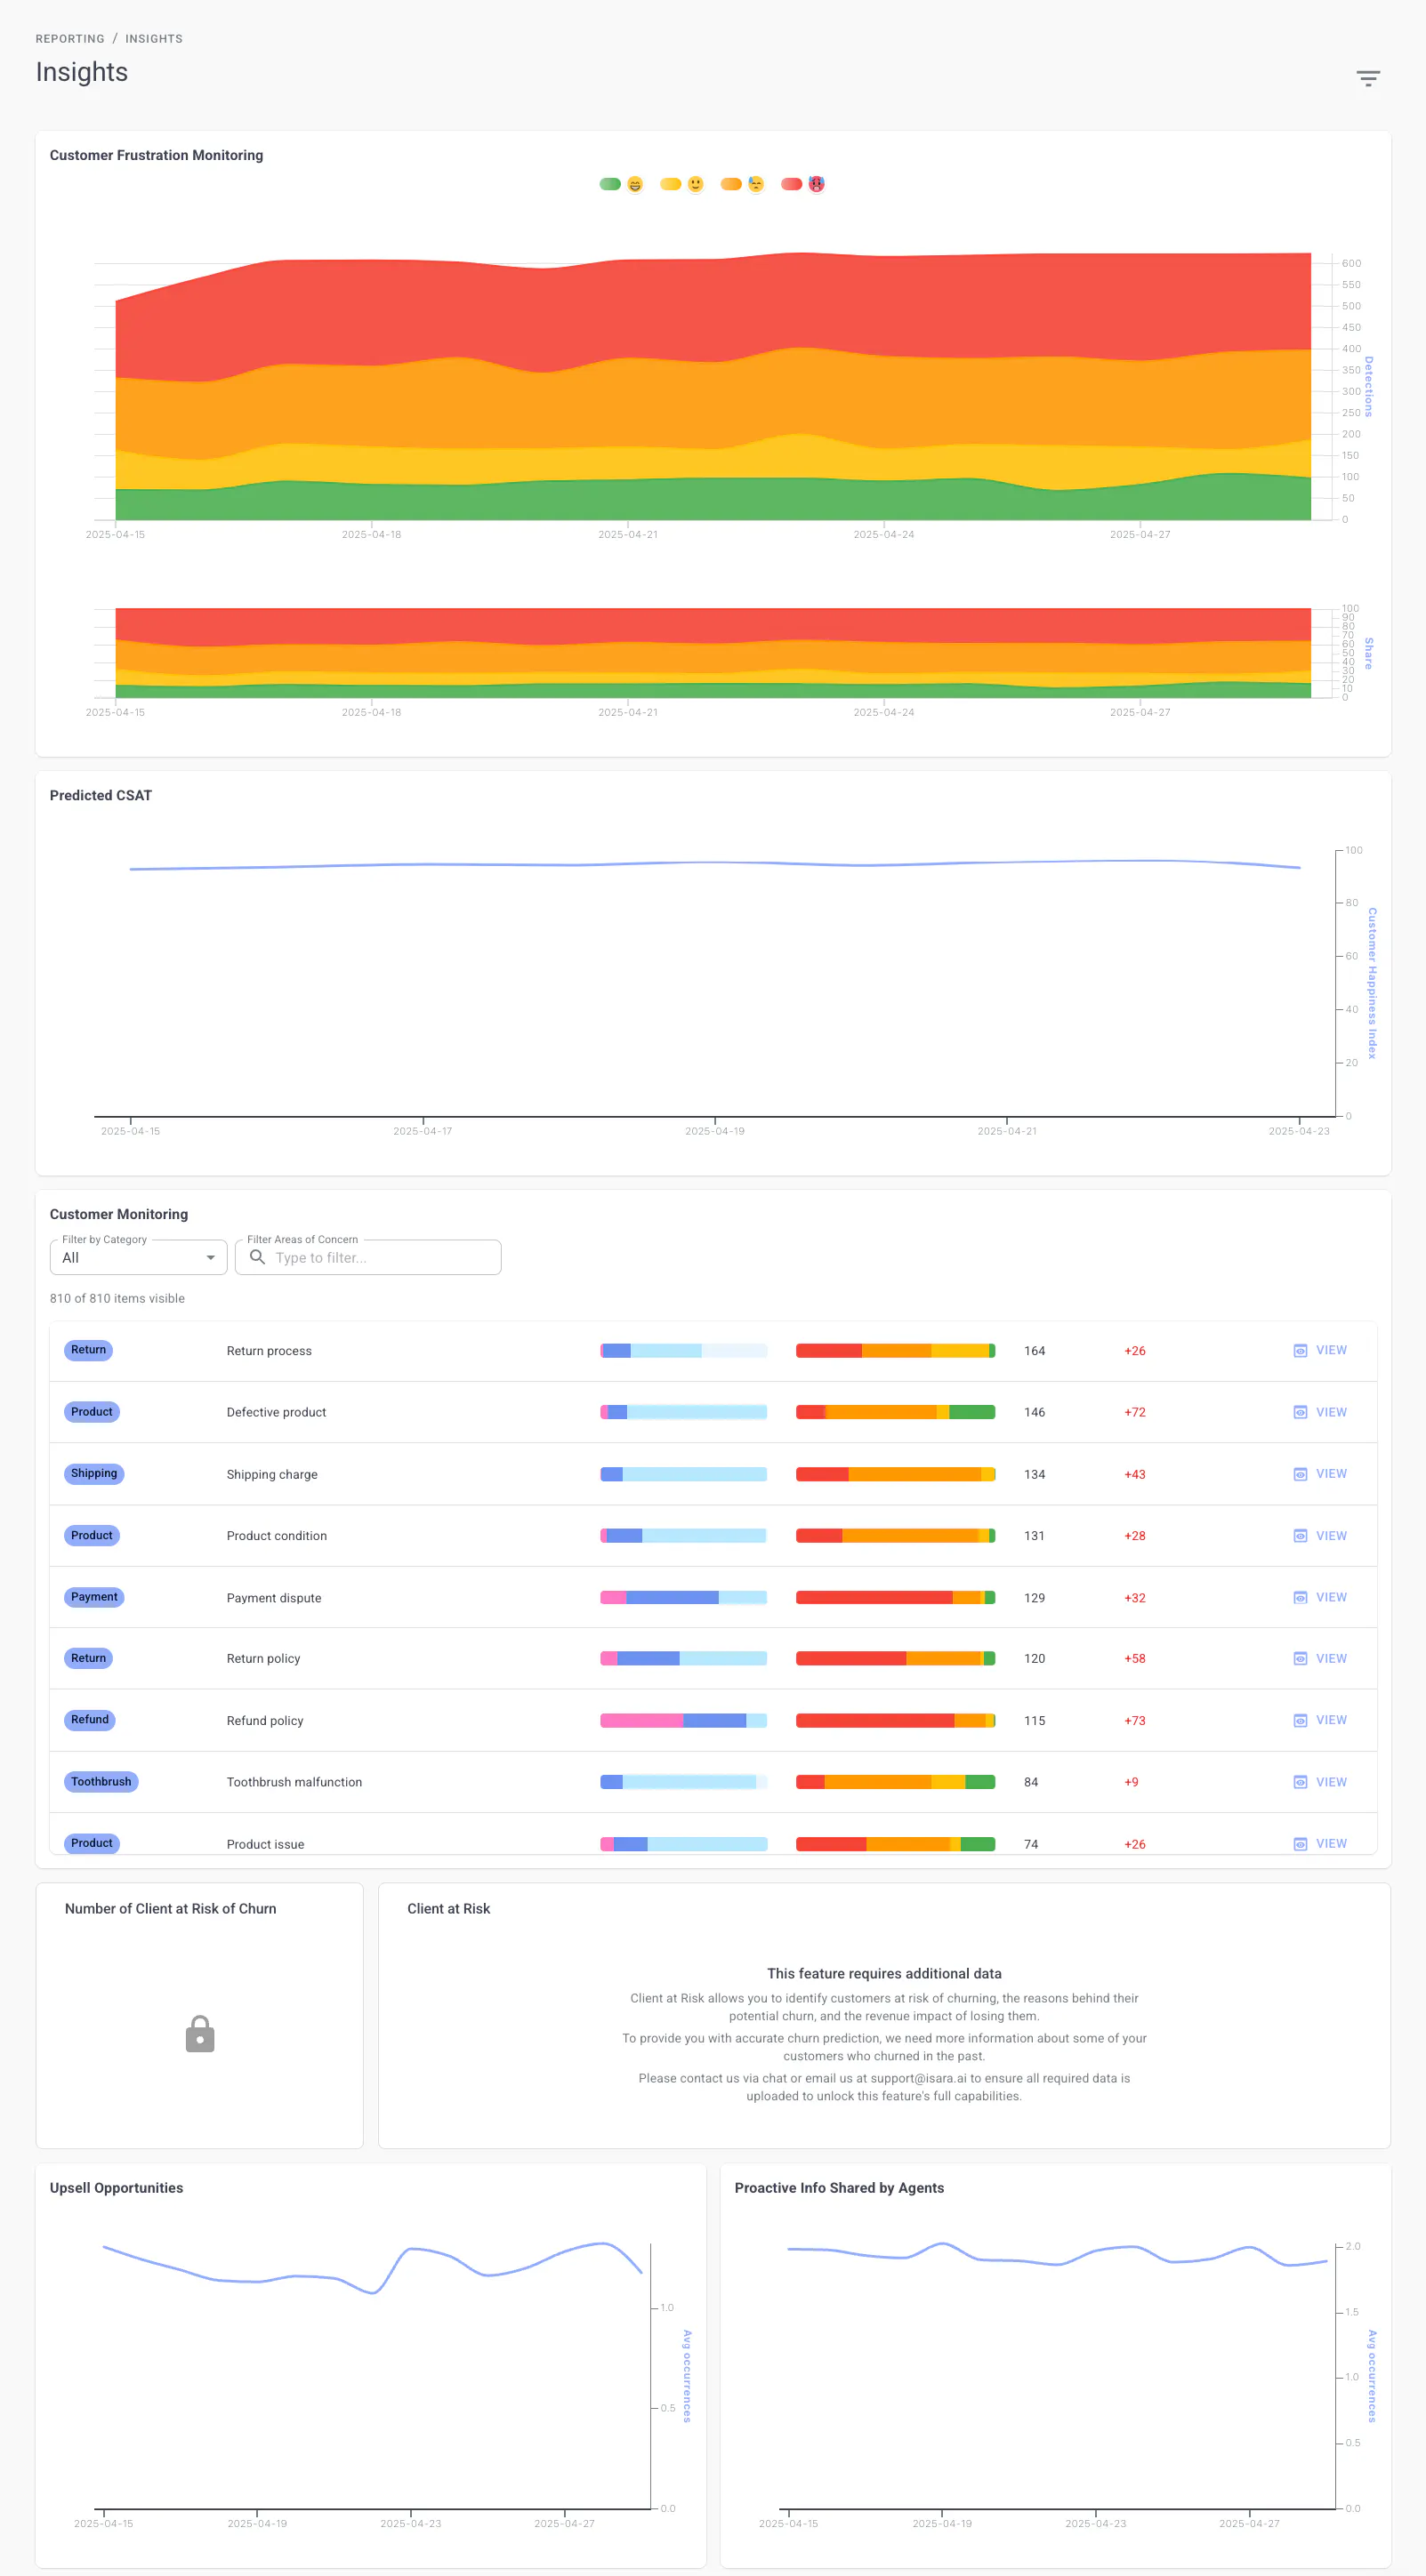Click the lock icon in the churn risk card
This screenshot has height=2576, width=1426.
click(200, 2034)
